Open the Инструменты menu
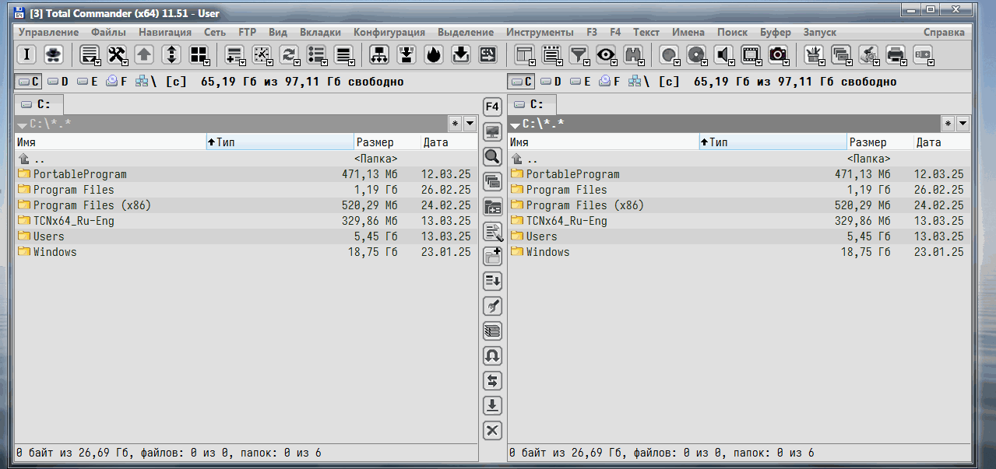Screen dimensions: 996x469 click(x=540, y=33)
